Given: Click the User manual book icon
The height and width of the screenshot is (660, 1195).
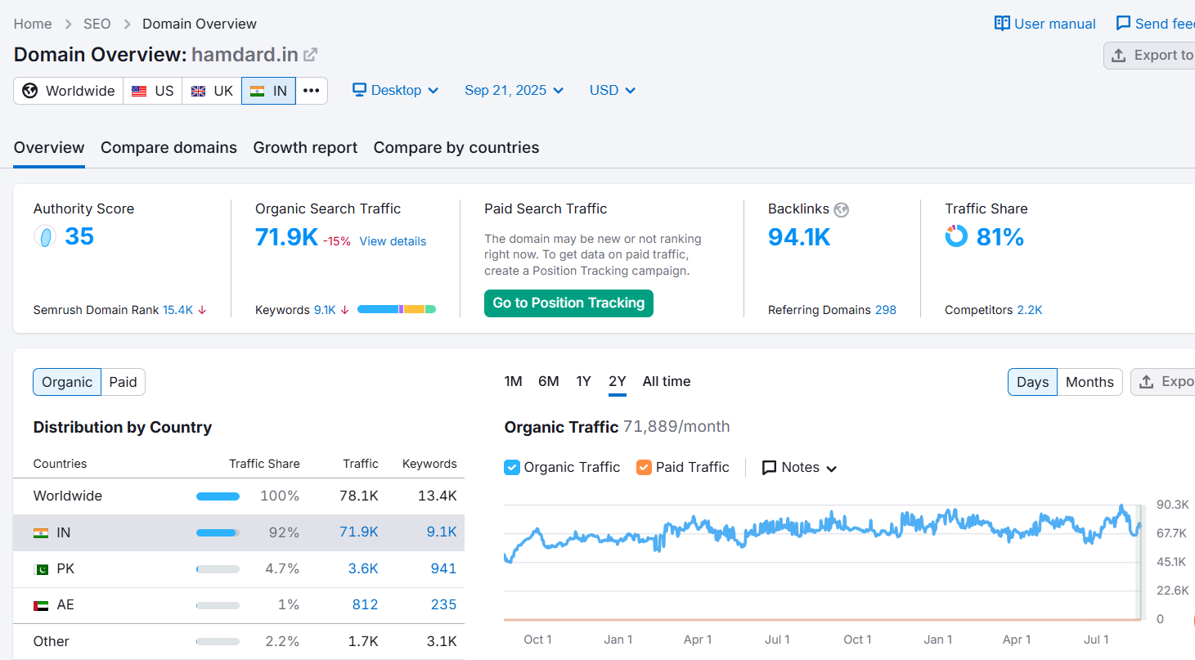Looking at the screenshot, I should 1002,24.
